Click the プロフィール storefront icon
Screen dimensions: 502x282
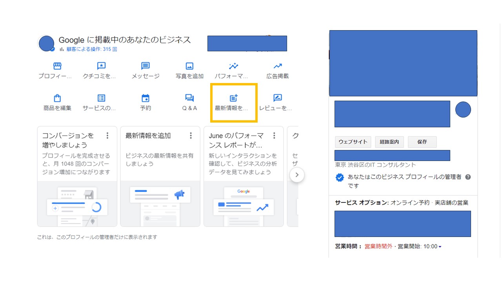click(57, 66)
